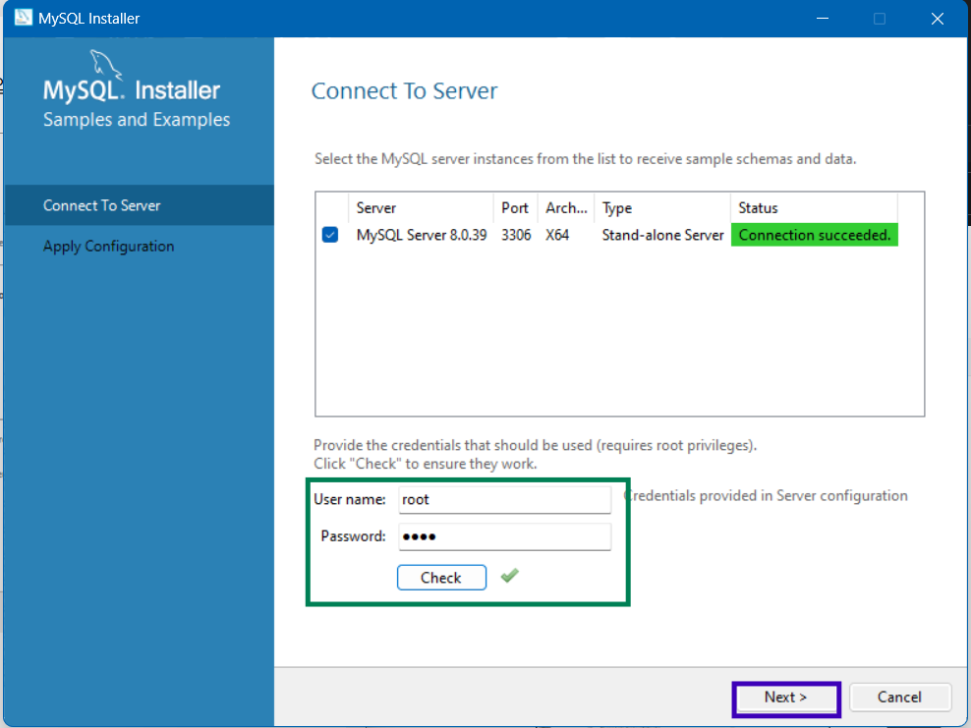Click the Status column header
This screenshot has width=971, height=728.
click(814, 208)
